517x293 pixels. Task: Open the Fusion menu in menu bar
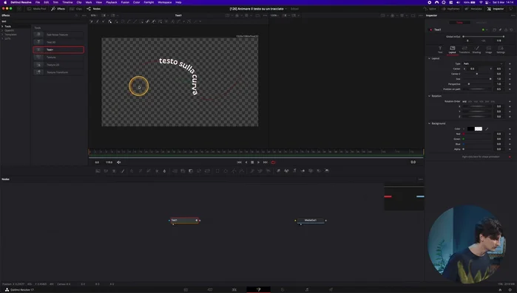click(125, 2)
